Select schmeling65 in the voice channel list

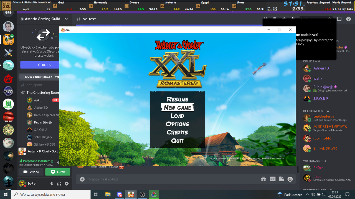42,137
